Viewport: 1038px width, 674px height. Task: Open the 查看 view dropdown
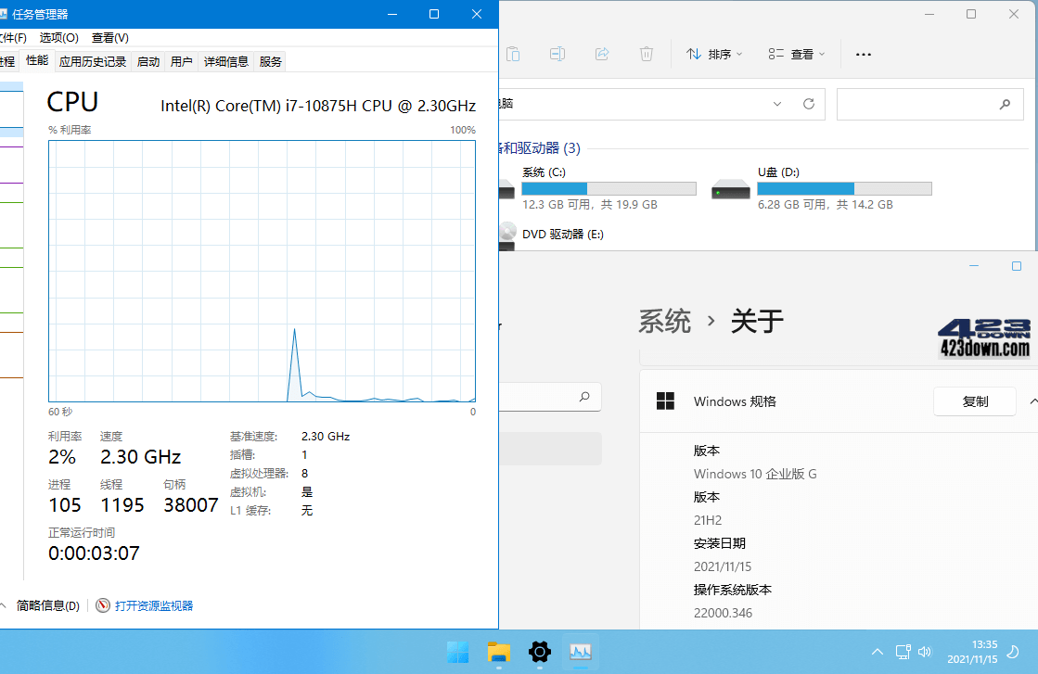coord(796,54)
